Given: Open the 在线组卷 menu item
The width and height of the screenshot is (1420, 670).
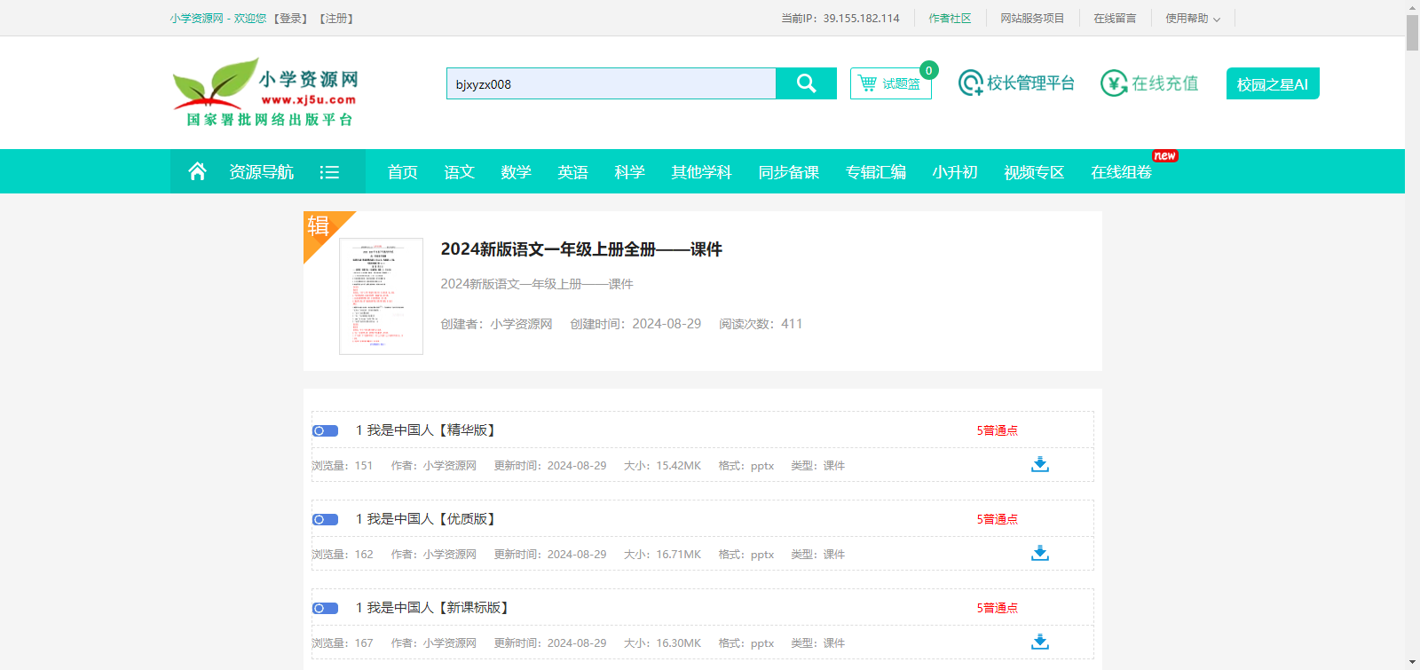Looking at the screenshot, I should (x=1121, y=172).
